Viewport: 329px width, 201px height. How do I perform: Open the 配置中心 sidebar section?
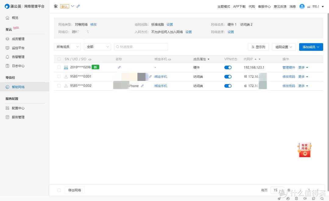coord(18,108)
